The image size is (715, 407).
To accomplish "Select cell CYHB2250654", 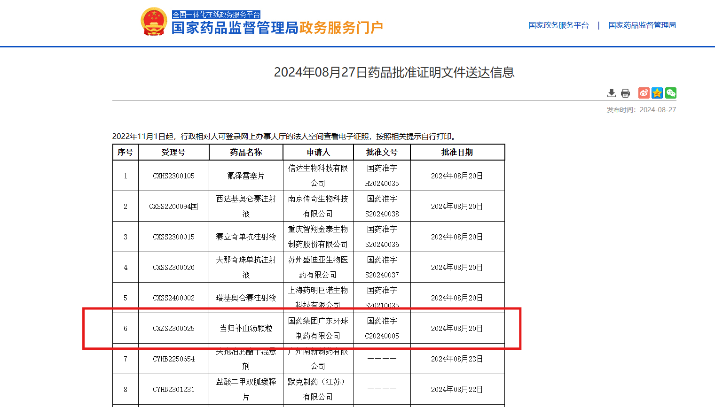I will (x=173, y=359).
